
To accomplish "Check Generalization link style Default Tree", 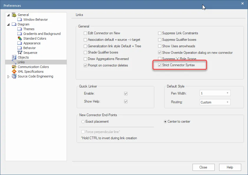I will pyautogui.click(x=86, y=46).
